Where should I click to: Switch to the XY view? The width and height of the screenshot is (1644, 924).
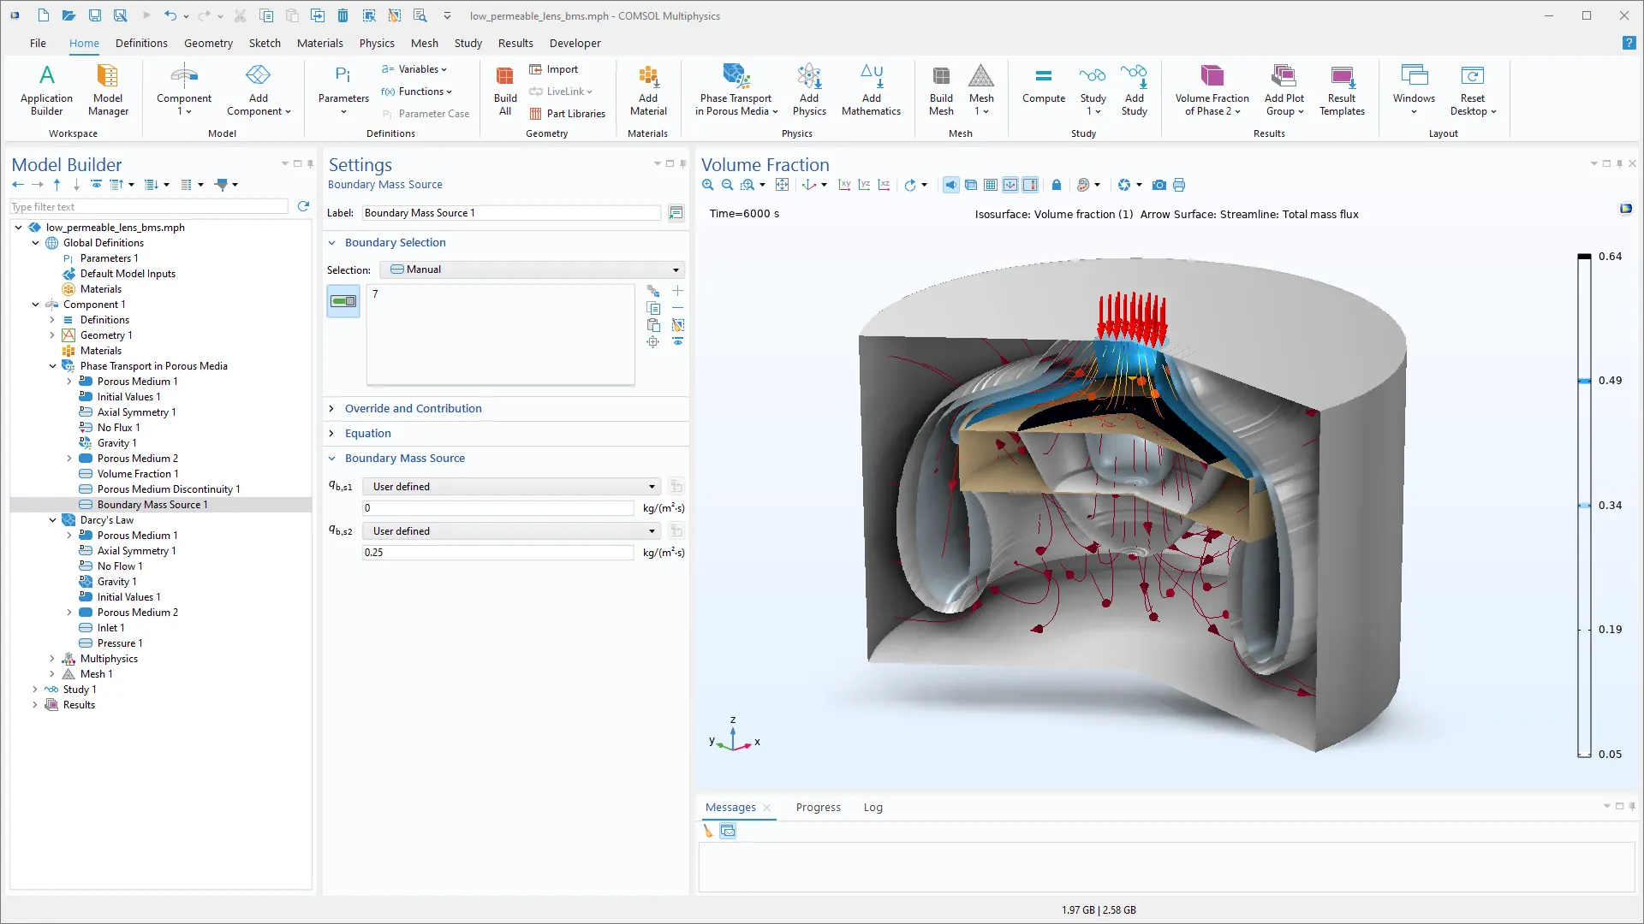click(844, 185)
